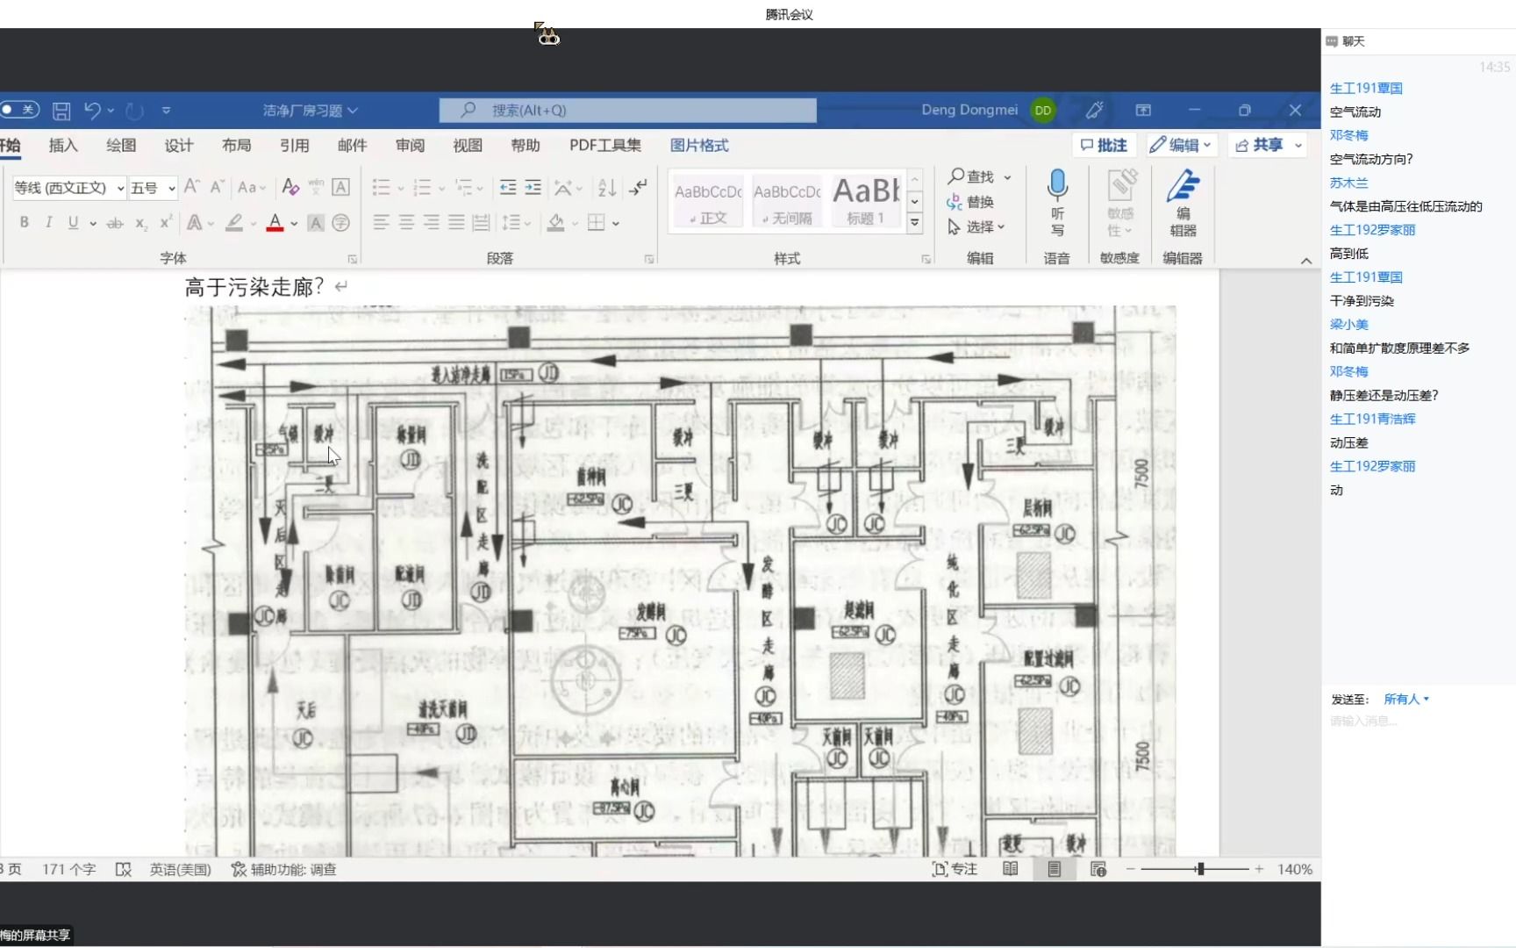The height and width of the screenshot is (948, 1516).
Task: Shrink font size icon
Action: click(x=218, y=187)
